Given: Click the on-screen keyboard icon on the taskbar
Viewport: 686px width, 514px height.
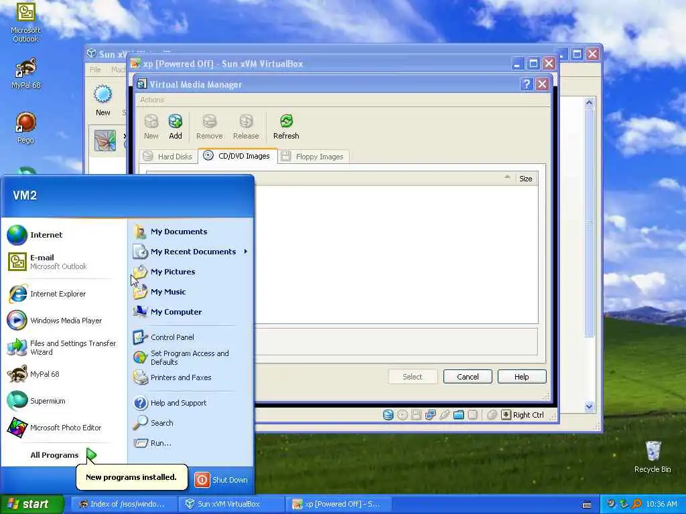Looking at the screenshot, I should [x=587, y=505].
